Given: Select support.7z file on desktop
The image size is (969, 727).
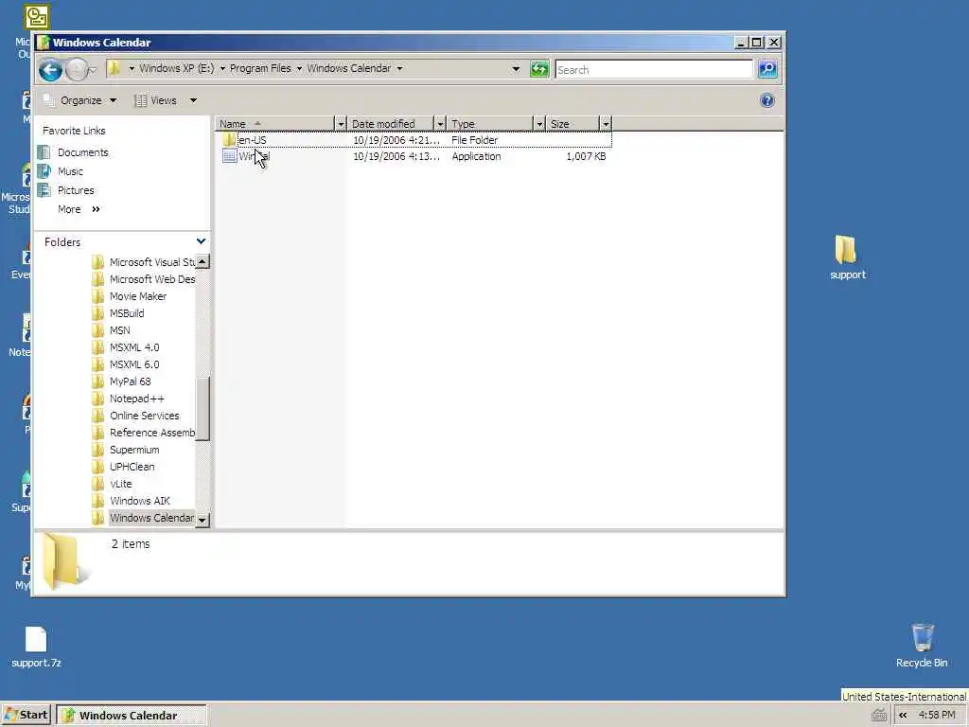Looking at the screenshot, I should [36, 646].
